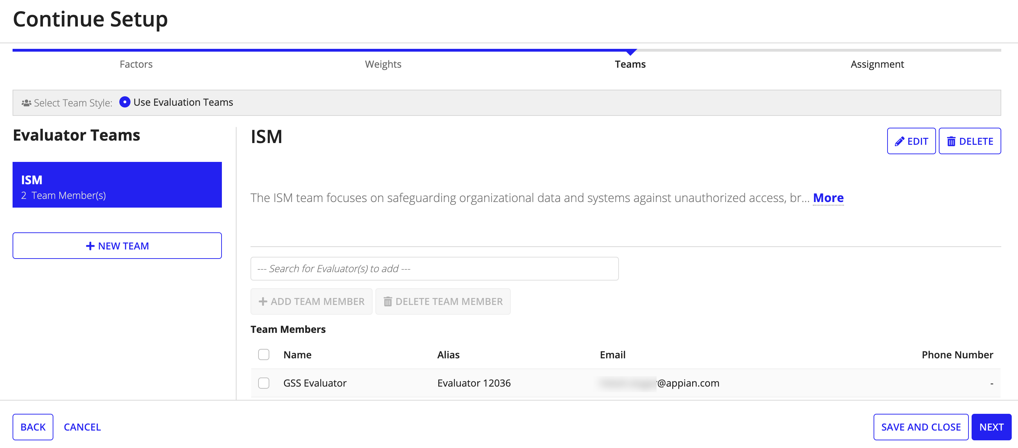This screenshot has height=448, width=1018.
Task: Click the trash icon on the DELETE team button
Action: tap(951, 141)
